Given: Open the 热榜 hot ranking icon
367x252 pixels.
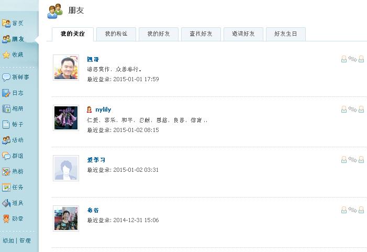Looking at the screenshot, I should point(6,172).
